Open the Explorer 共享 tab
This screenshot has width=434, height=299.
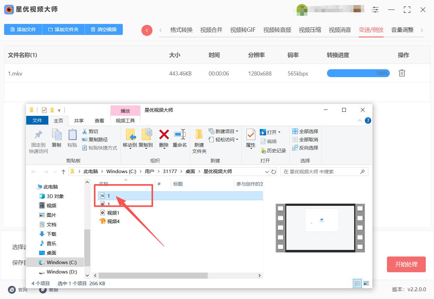tap(79, 121)
